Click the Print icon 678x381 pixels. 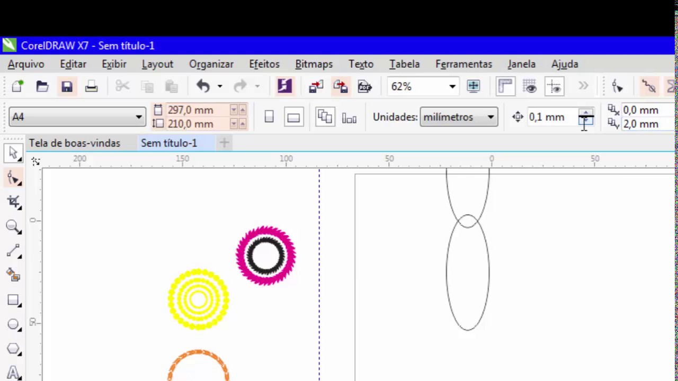pos(92,86)
